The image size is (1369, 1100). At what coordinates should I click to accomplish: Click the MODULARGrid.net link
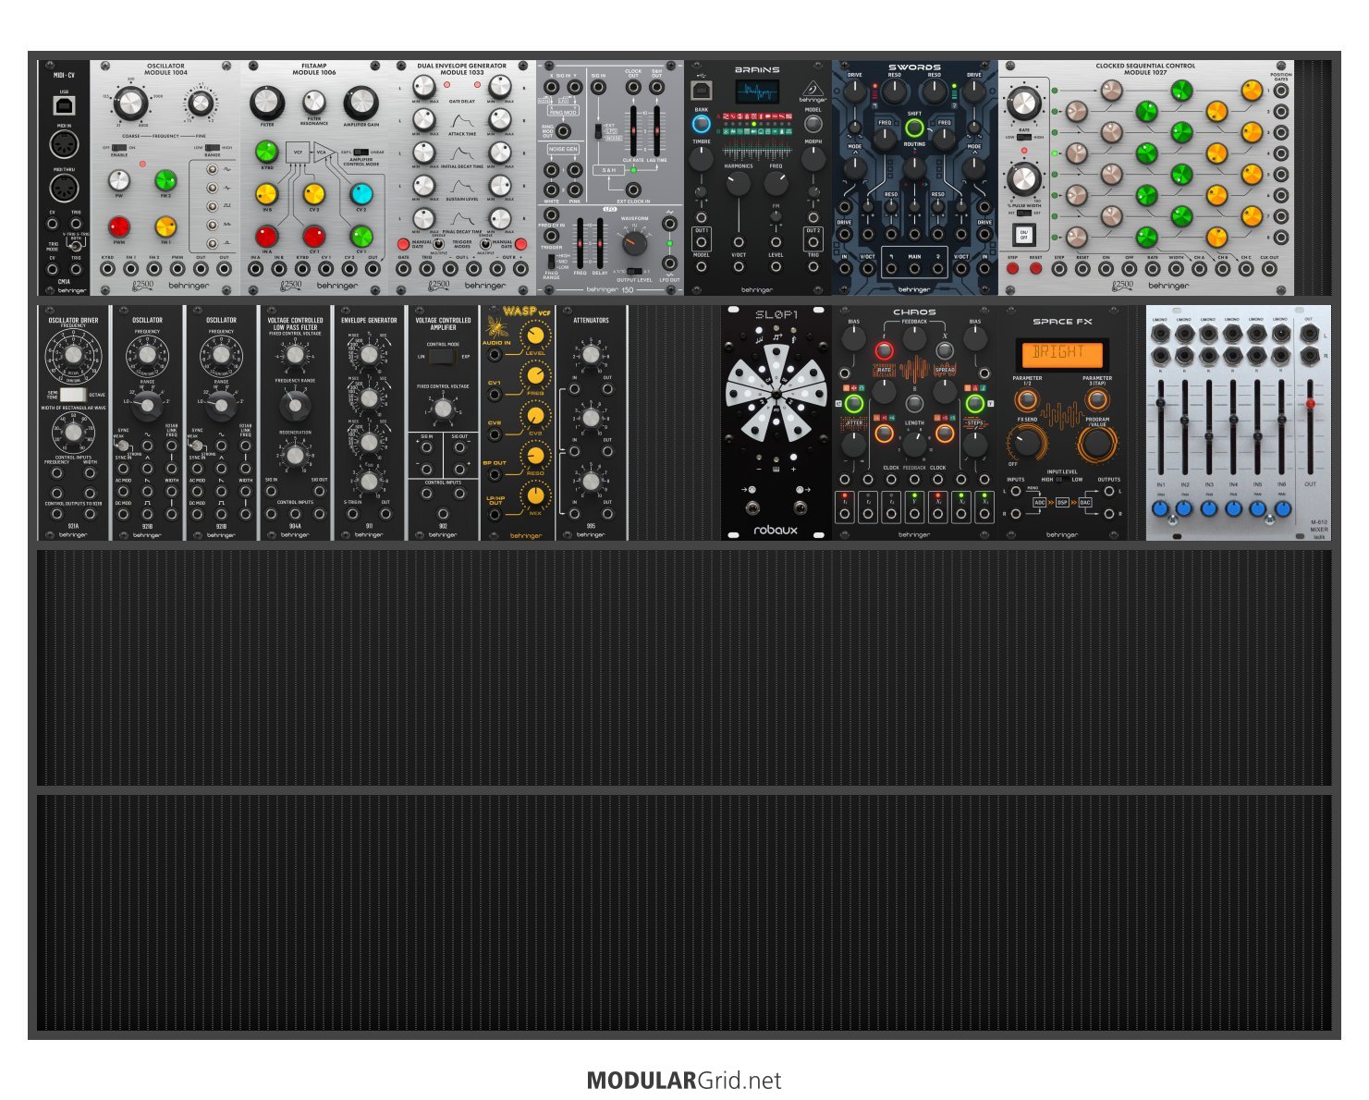coord(684,1081)
